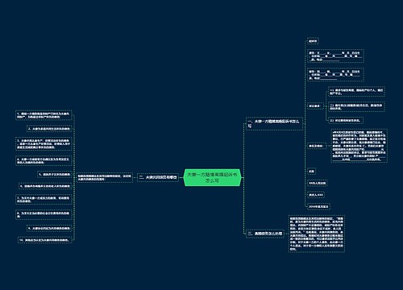This screenshot has height=290, width=403.
Task: Click litigation request item (3) about fees
Action: pyautogui.click(x=346, y=120)
